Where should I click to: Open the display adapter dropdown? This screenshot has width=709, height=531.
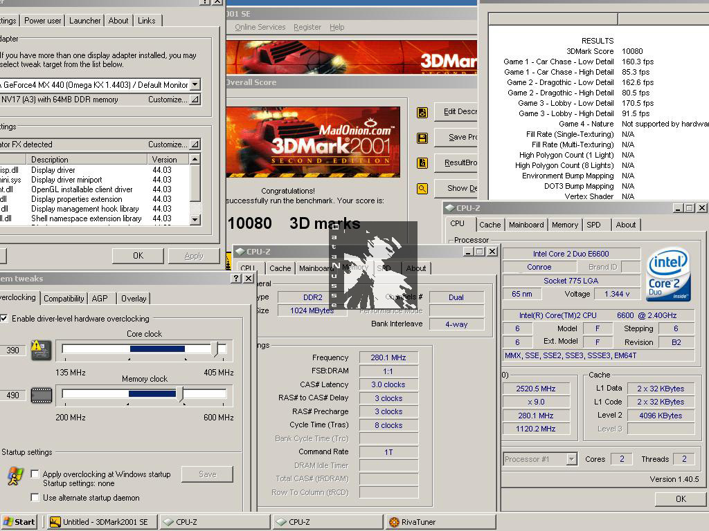pyautogui.click(x=195, y=84)
